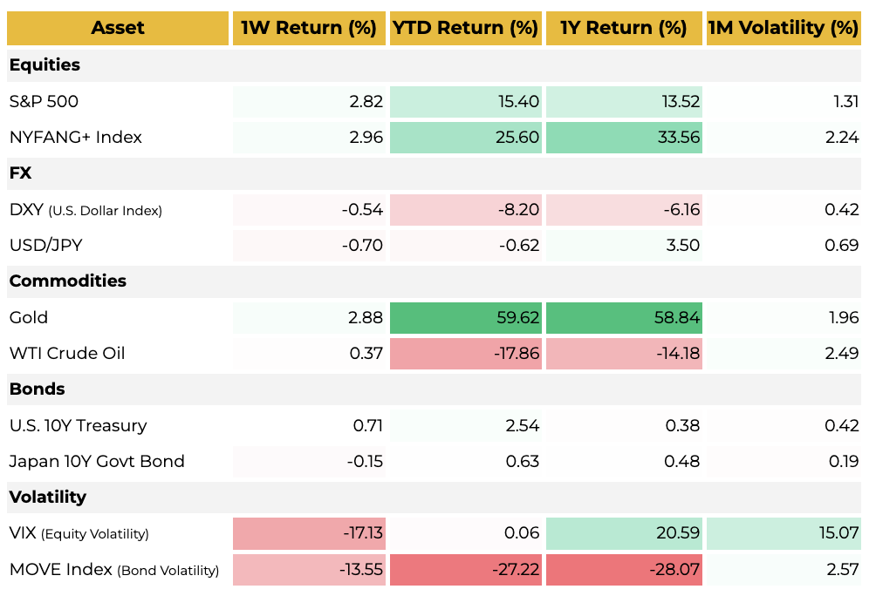Click the Commodities section heading
876x596 pixels.
(68, 281)
